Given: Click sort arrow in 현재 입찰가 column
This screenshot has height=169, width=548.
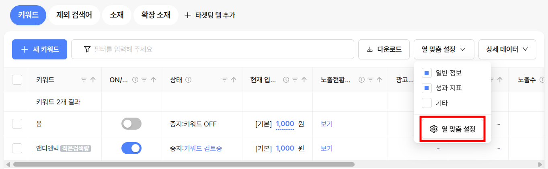Looking at the screenshot, I should pos(304,80).
